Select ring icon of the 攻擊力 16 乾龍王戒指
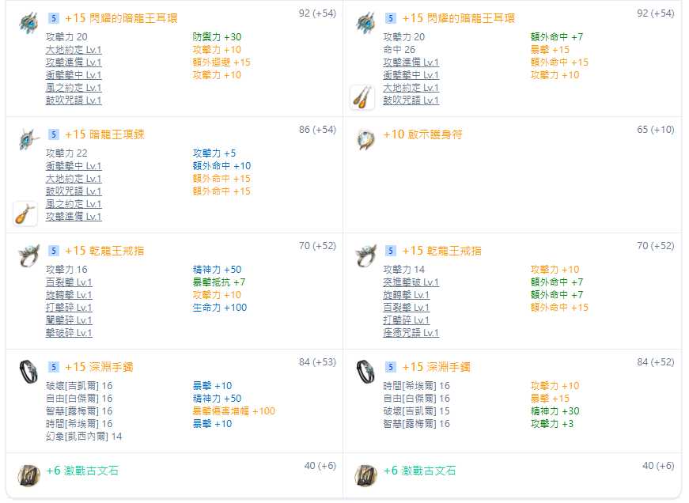689x503 pixels. [28, 255]
